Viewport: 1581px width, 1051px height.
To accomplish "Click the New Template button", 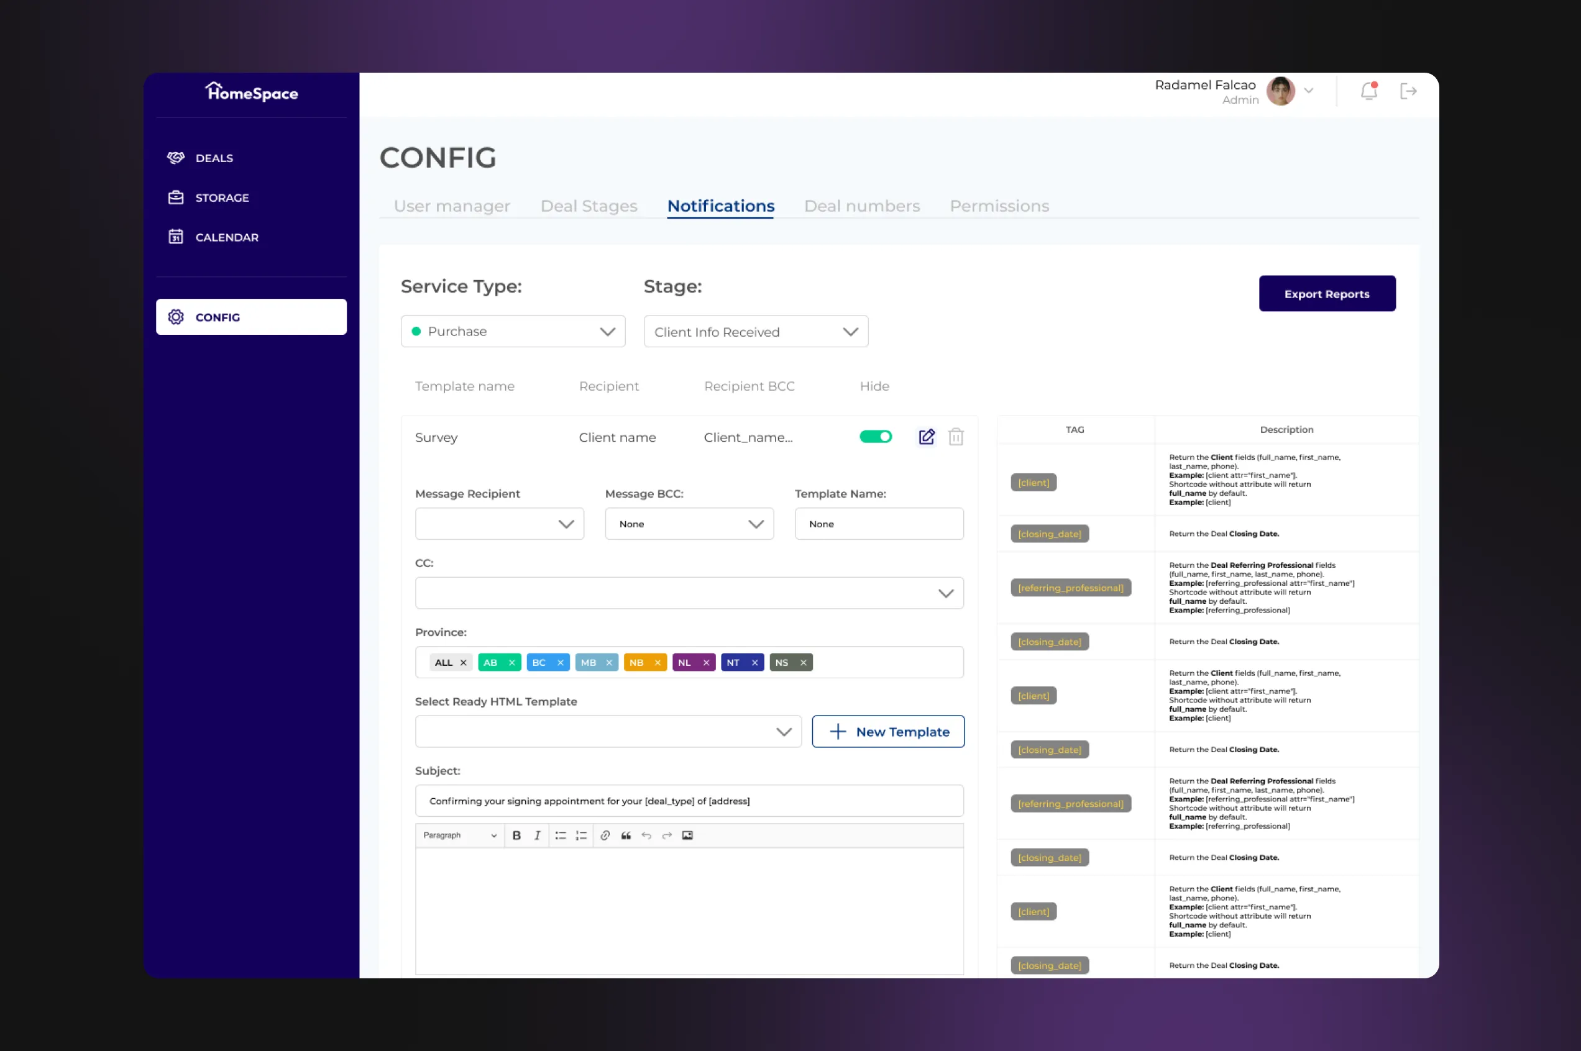I will pos(887,731).
